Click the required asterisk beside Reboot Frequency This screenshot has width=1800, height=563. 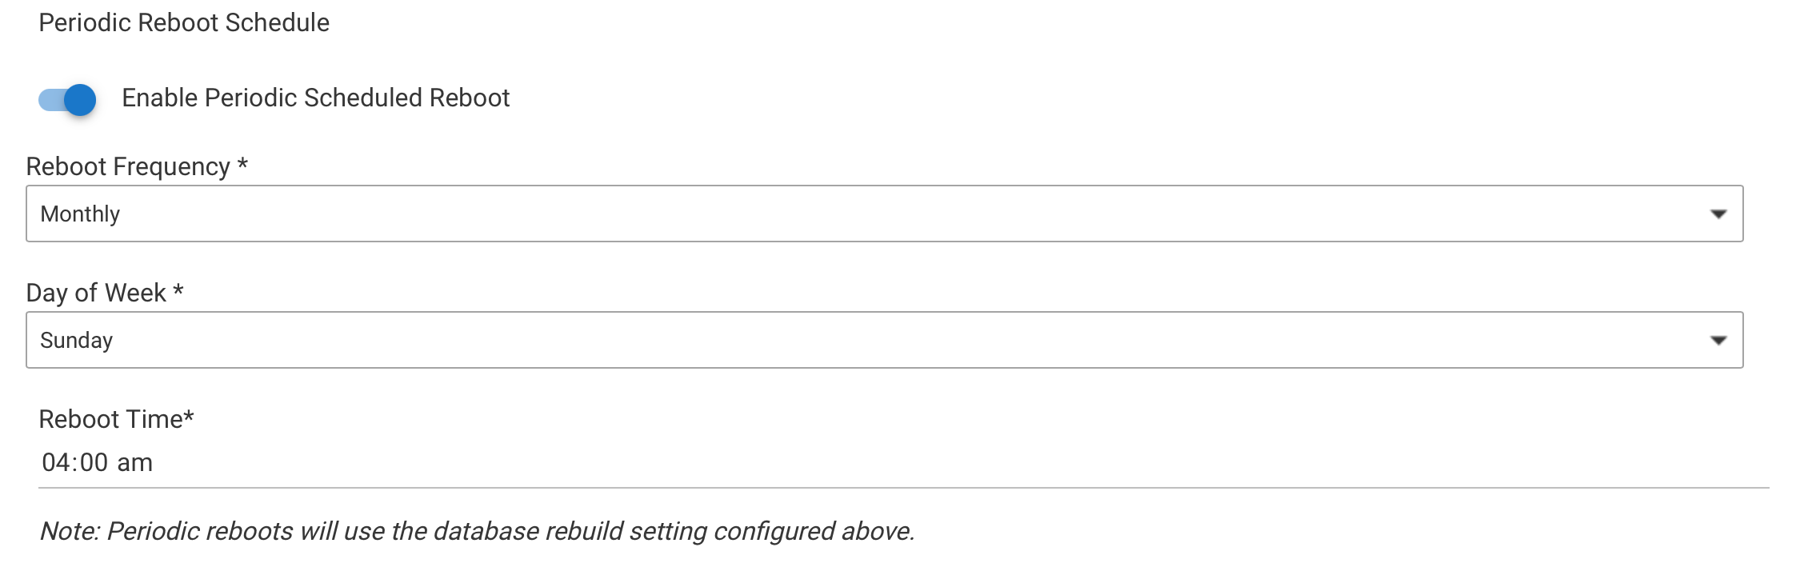coord(242,166)
